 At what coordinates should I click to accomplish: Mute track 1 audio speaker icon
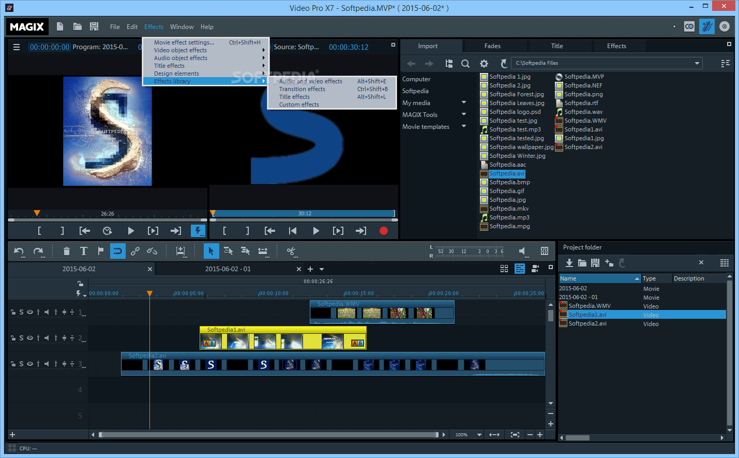click(x=47, y=312)
